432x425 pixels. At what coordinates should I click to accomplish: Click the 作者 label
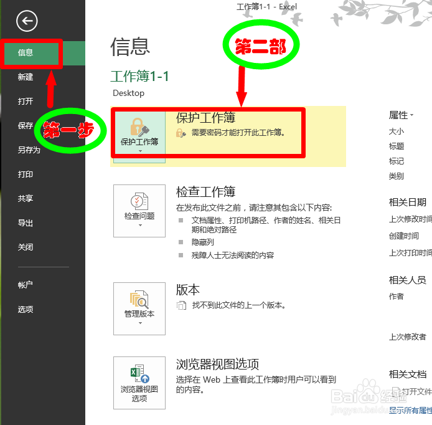click(396, 297)
